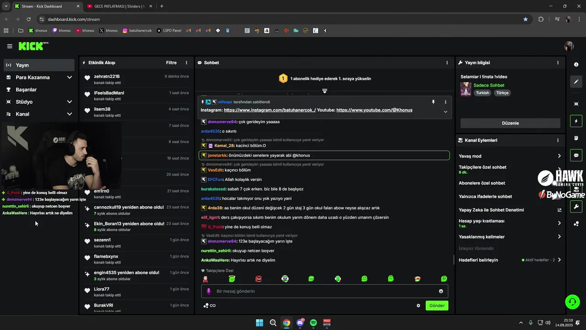
Task: Open the emoji picker in message box
Action: click(441, 291)
